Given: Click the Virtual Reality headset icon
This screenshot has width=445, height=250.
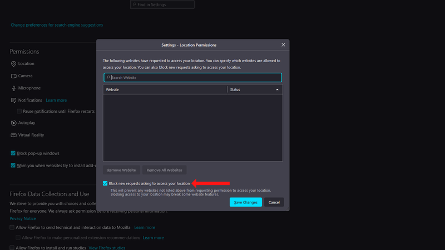Looking at the screenshot, I should tap(13, 135).
